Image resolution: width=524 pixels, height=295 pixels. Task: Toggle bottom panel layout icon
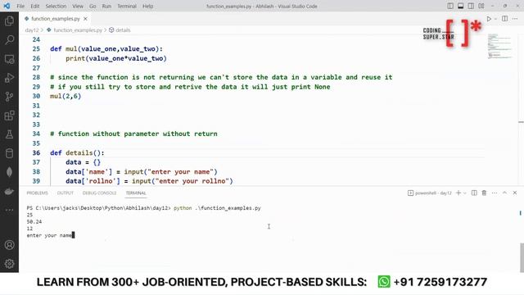[x=460, y=6]
